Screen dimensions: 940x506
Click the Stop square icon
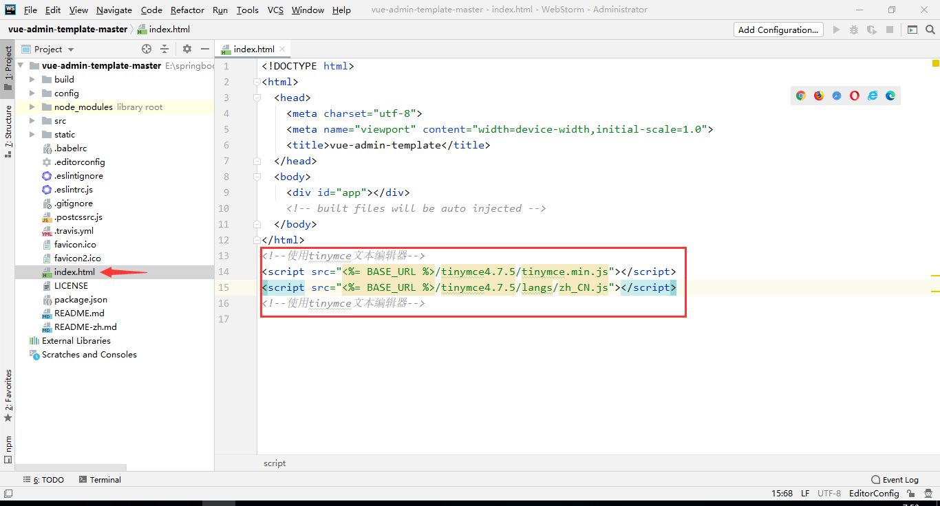(x=890, y=30)
